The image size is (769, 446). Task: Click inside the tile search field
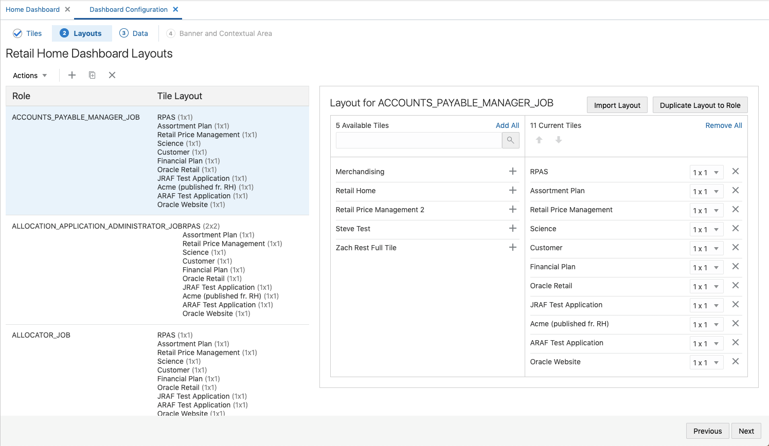pyautogui.click(x=418, y=140)
